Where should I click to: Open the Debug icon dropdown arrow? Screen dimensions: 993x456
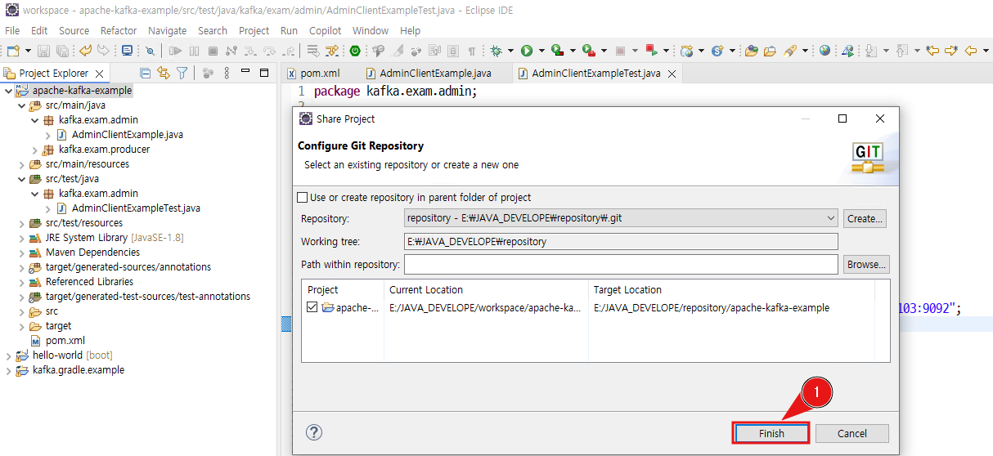click(x=510, y=51)
